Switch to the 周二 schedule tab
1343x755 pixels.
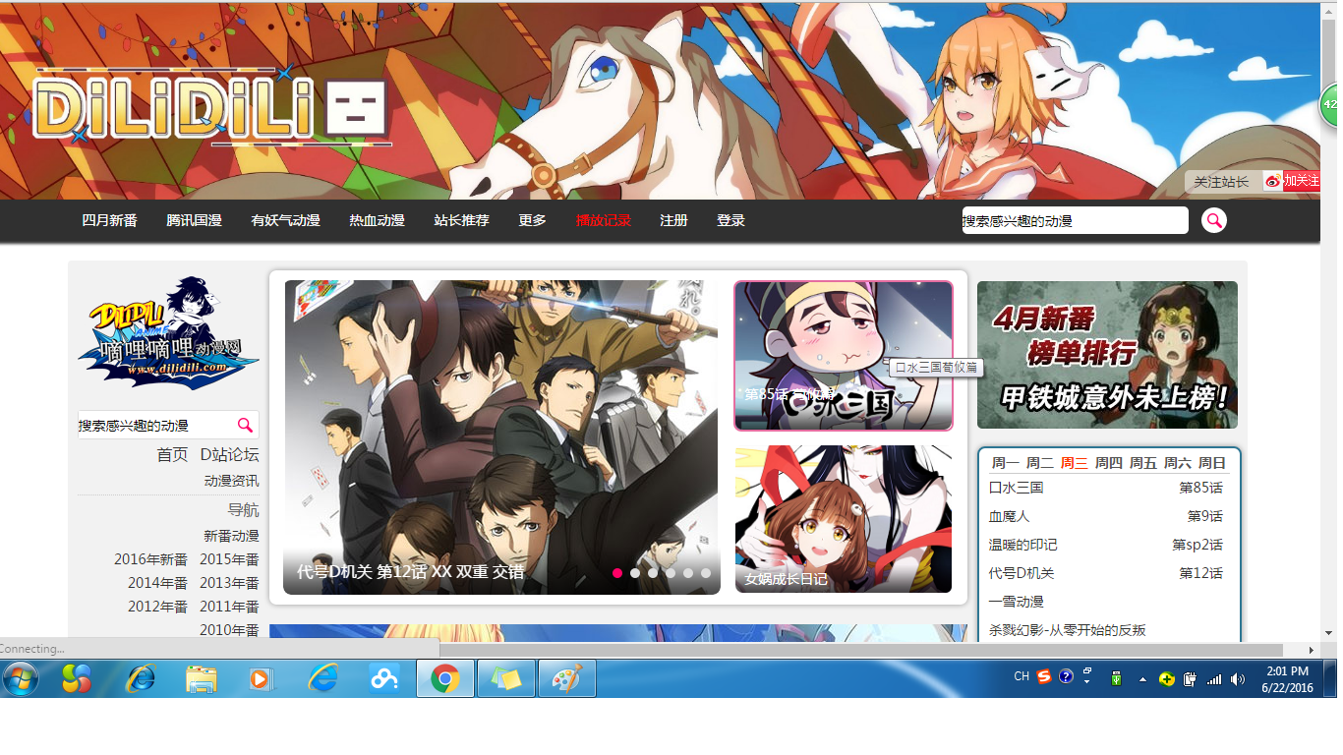coord(1039,463)
